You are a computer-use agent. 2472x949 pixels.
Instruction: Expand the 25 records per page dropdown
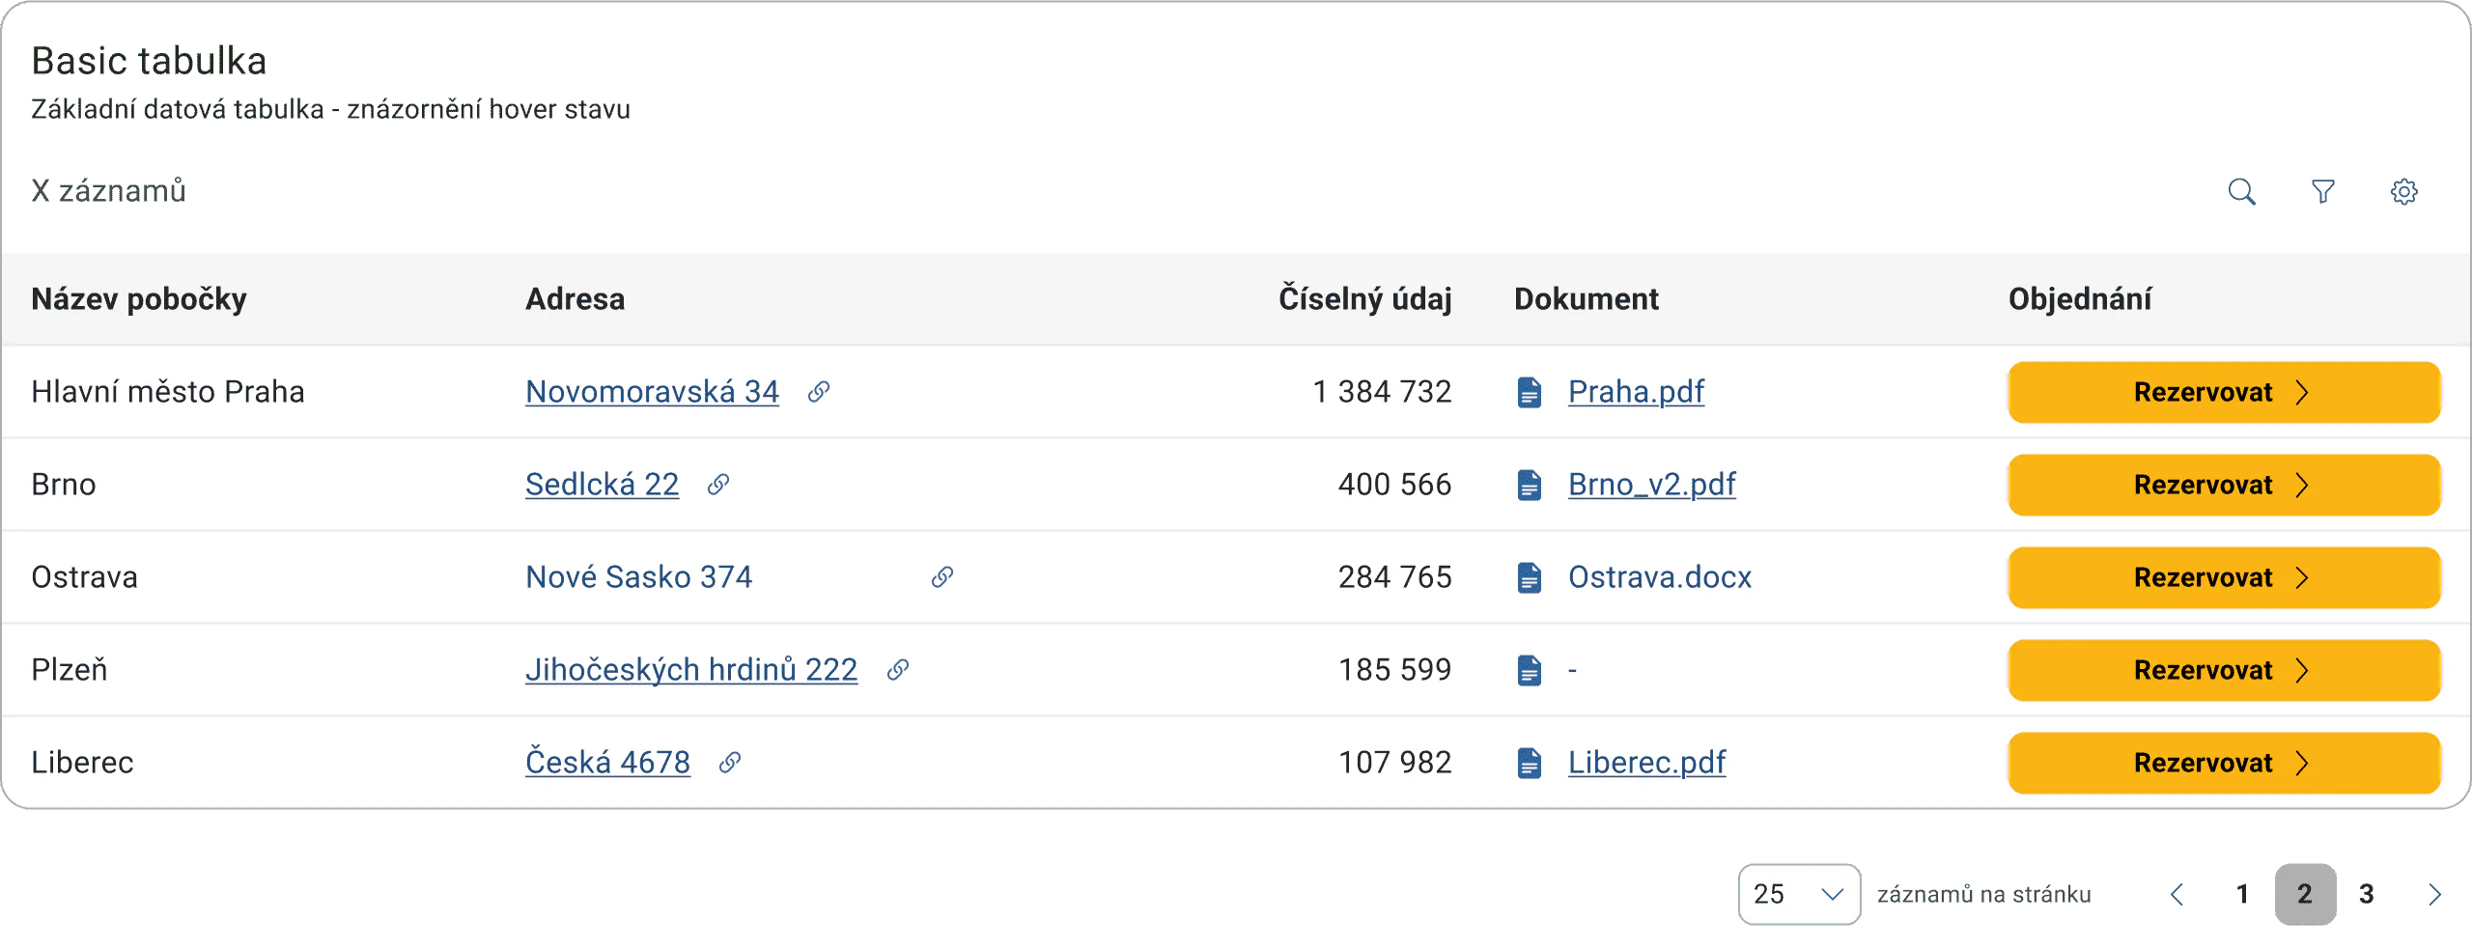click(x=1799, y=894)
